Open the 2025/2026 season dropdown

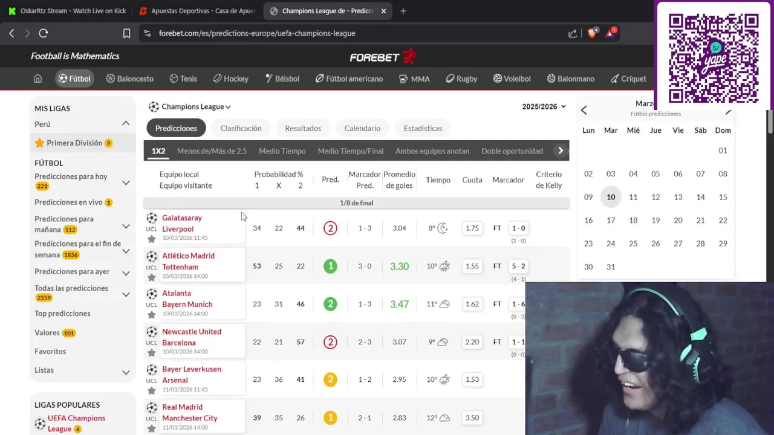[544, 106]
